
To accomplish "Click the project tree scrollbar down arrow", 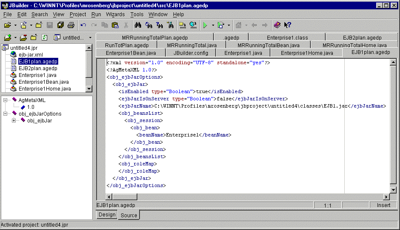I will click(x=89, y=88).
